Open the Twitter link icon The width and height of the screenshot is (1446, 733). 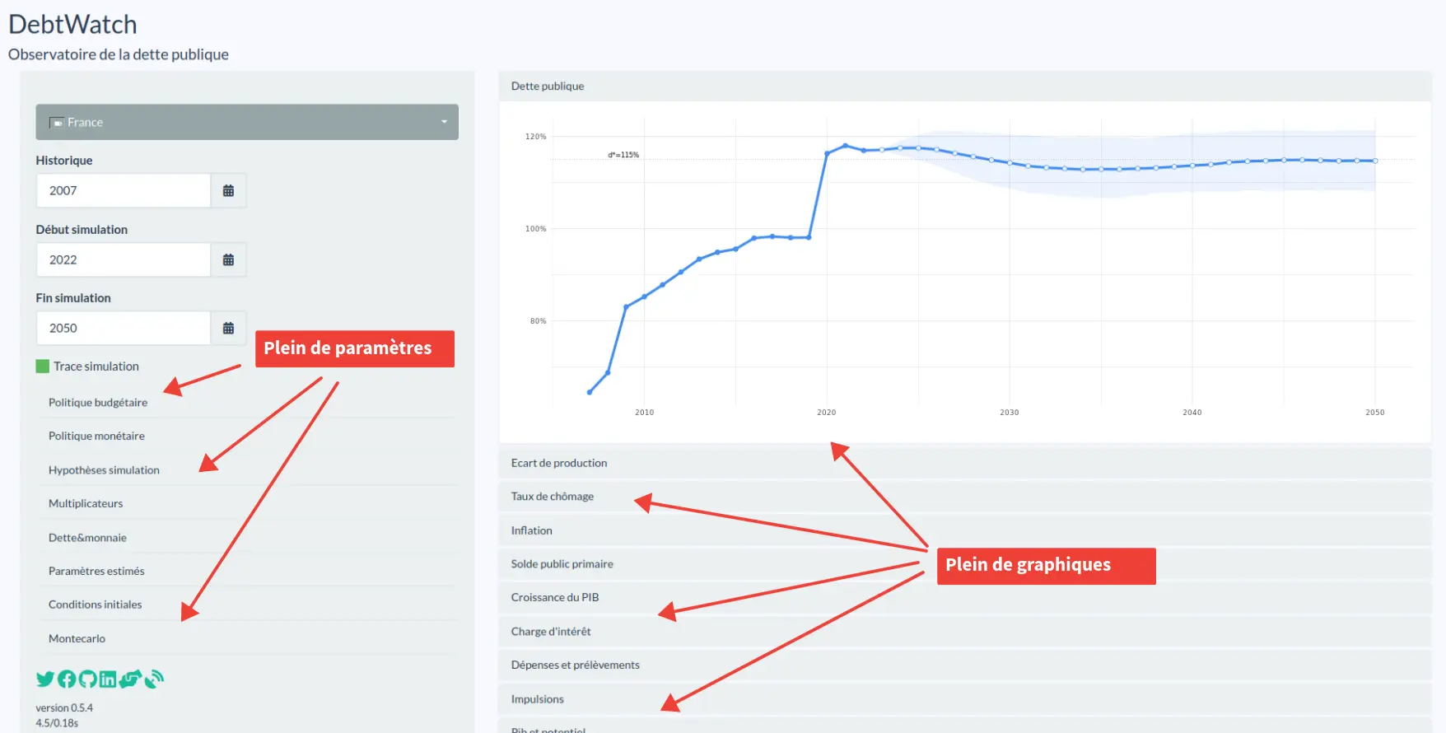point(44,679)
